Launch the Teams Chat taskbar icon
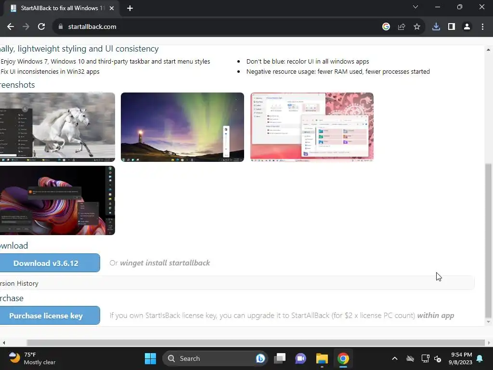Screen dimensions: 493x370 (300, 358)
